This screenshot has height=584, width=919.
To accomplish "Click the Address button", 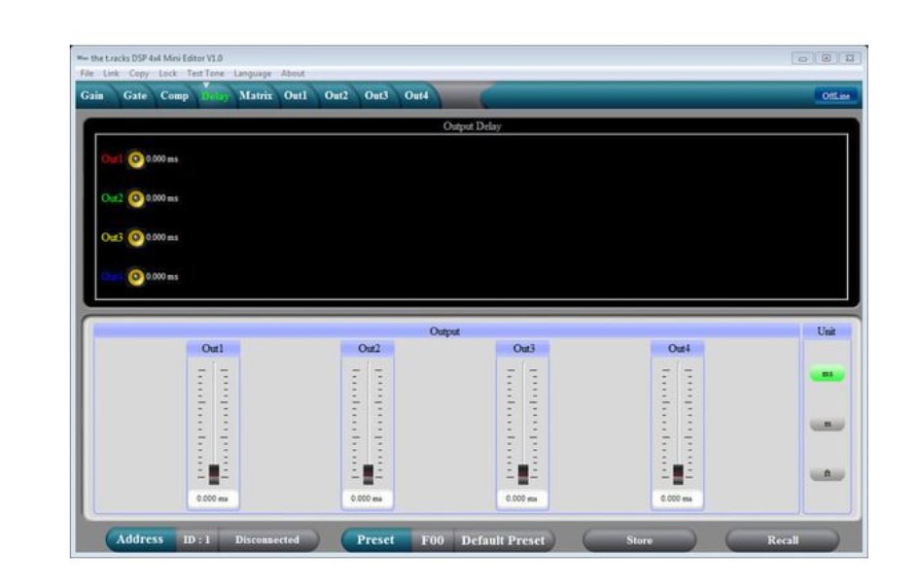I will [140, 539].
